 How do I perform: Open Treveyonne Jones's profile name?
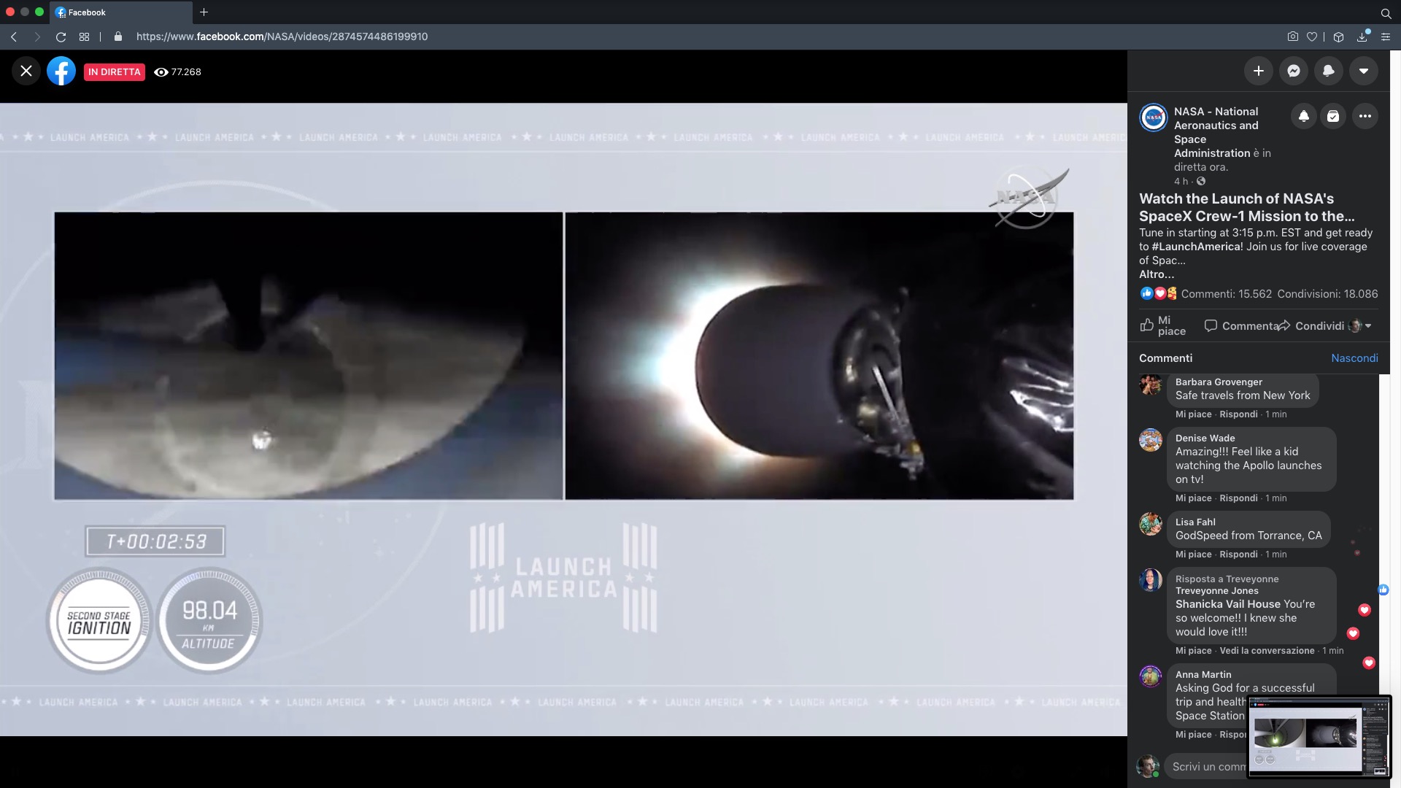click(1216, 591)
